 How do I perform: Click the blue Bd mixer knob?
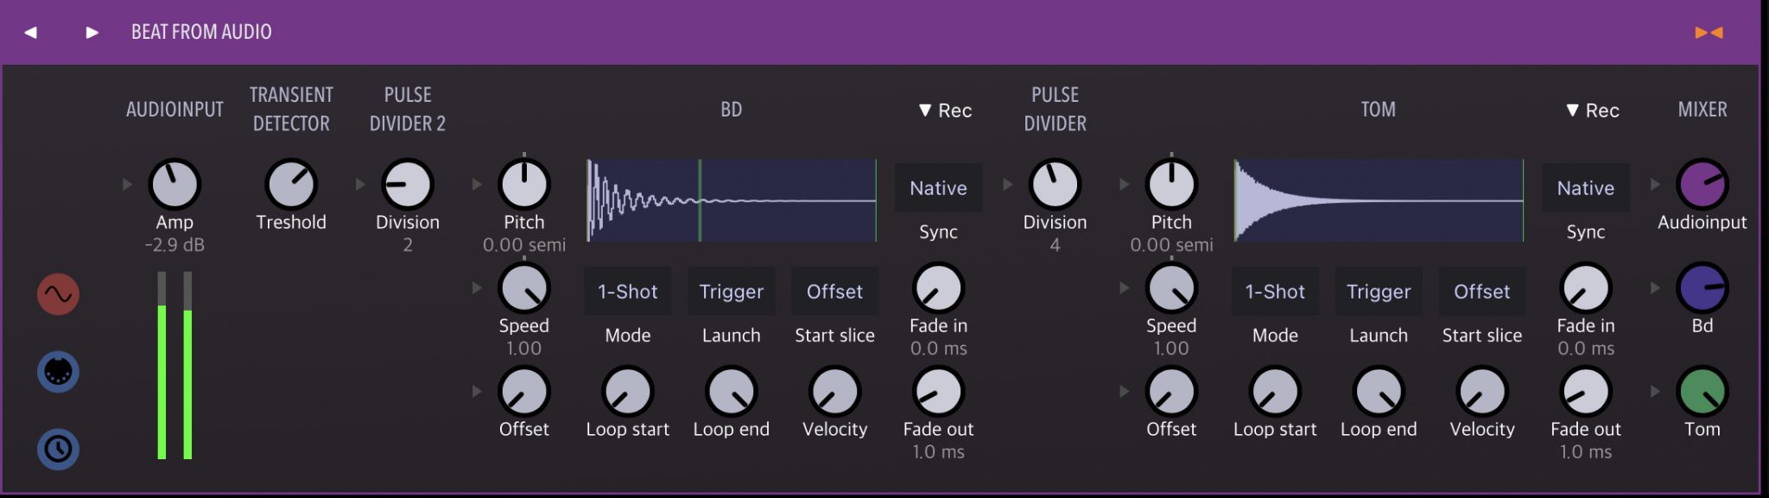[1702, 288]
